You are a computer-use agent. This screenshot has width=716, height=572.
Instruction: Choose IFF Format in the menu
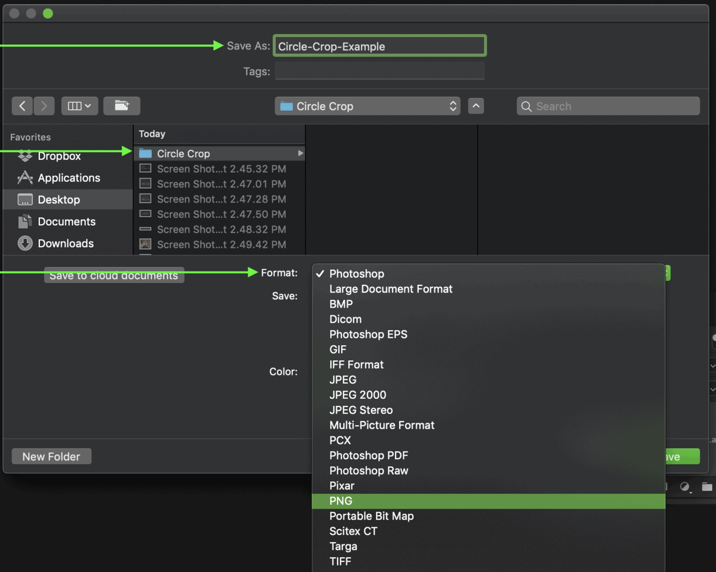488,364
